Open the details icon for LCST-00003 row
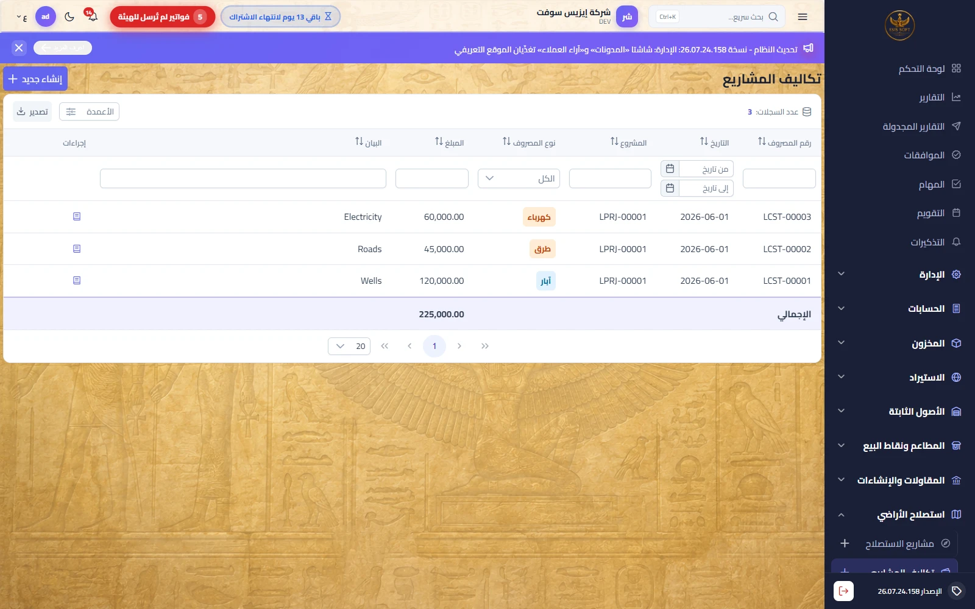The image size is (975, 609). click(77, 216)
